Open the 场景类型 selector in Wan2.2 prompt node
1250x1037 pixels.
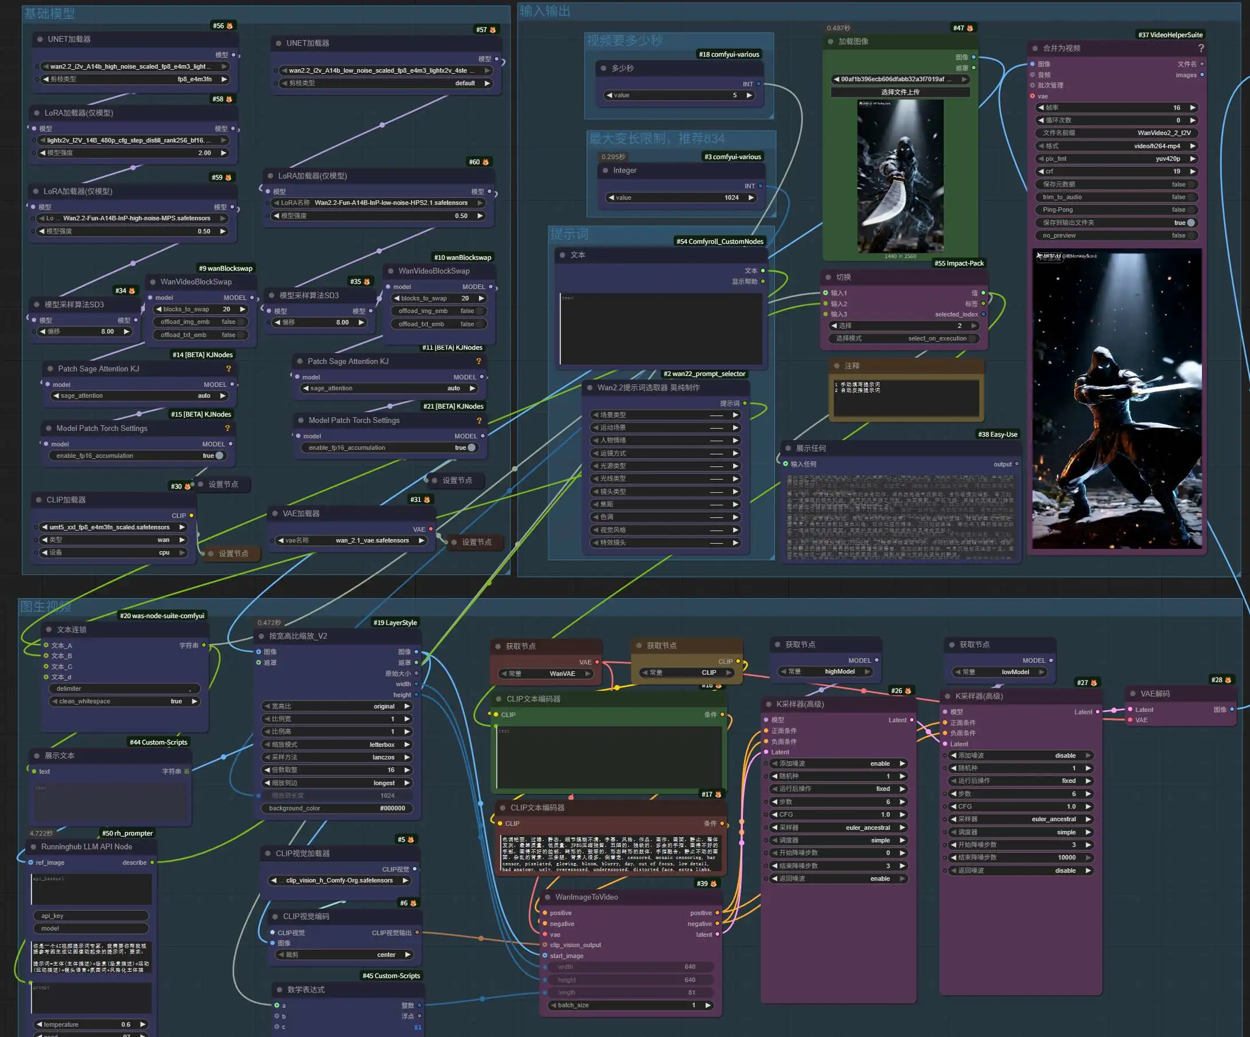click(x=664, y=415)
